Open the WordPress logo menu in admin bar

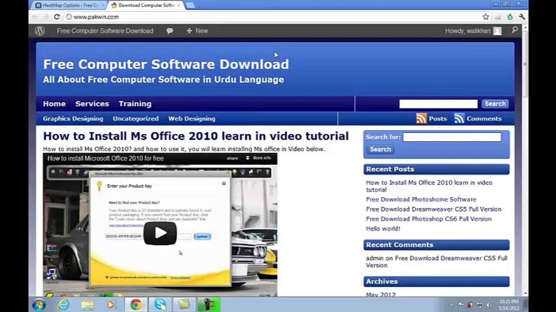point(40,31)
